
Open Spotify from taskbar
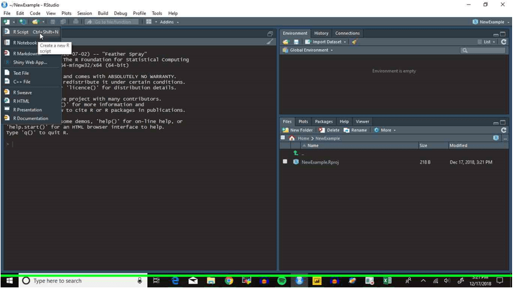click(282, 281)
